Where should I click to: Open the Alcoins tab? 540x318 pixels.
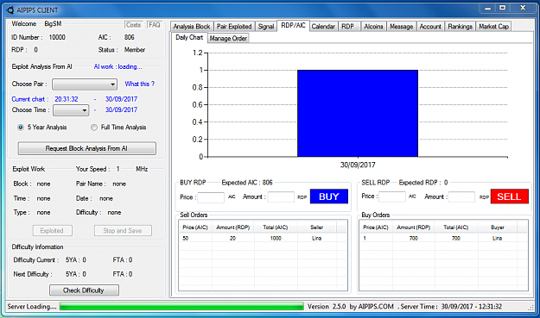tap(373, 27)
